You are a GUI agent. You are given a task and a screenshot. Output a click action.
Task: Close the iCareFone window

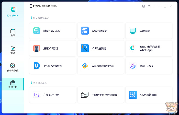pos(171,6)
